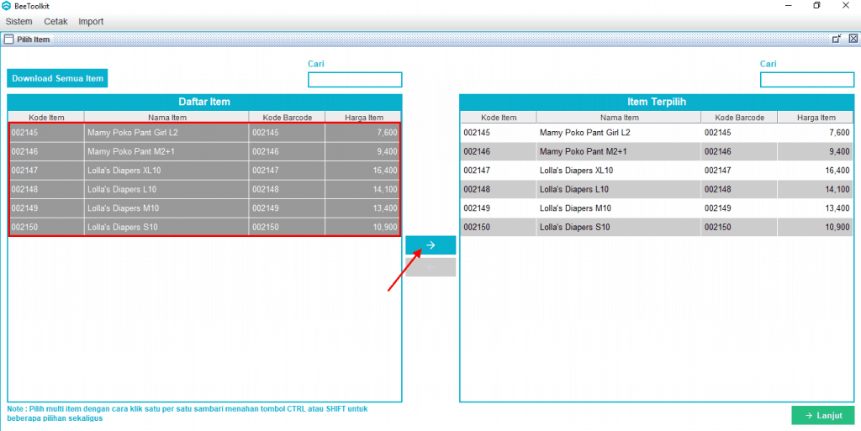This screenshot has width=861, height=431.
Task: Click Kode Item header in Item Terpilih
Action: (499, 118)
